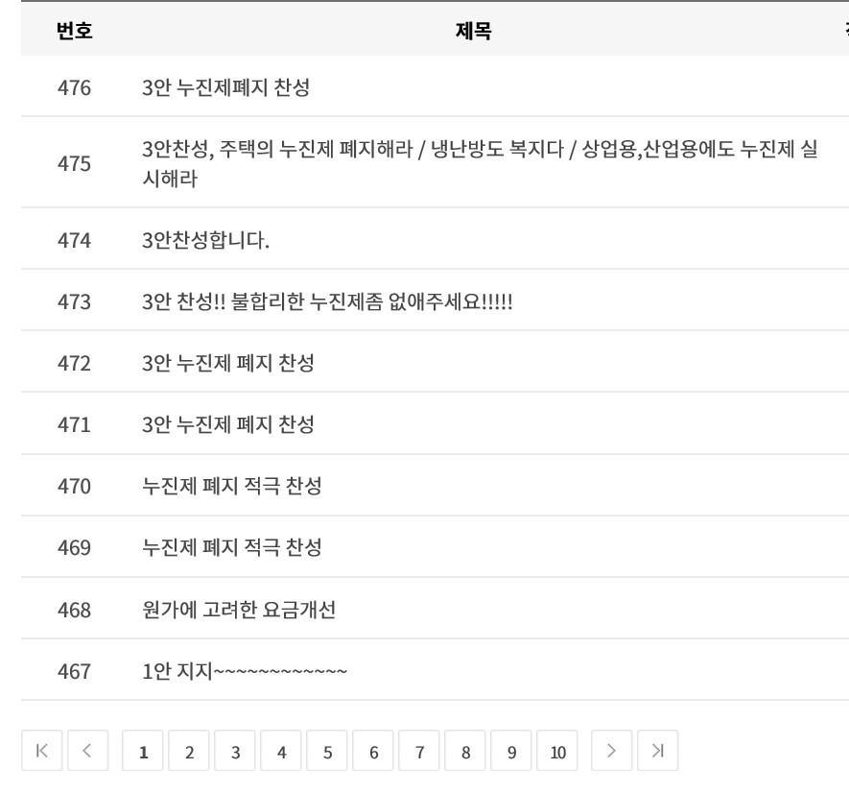Screen dimensions: 849x793
Task: Open page 7 of the board
Action: [x=419, y=751]
